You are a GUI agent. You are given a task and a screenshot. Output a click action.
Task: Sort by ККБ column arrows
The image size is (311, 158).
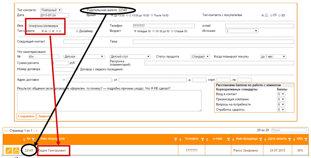[294, 140]
